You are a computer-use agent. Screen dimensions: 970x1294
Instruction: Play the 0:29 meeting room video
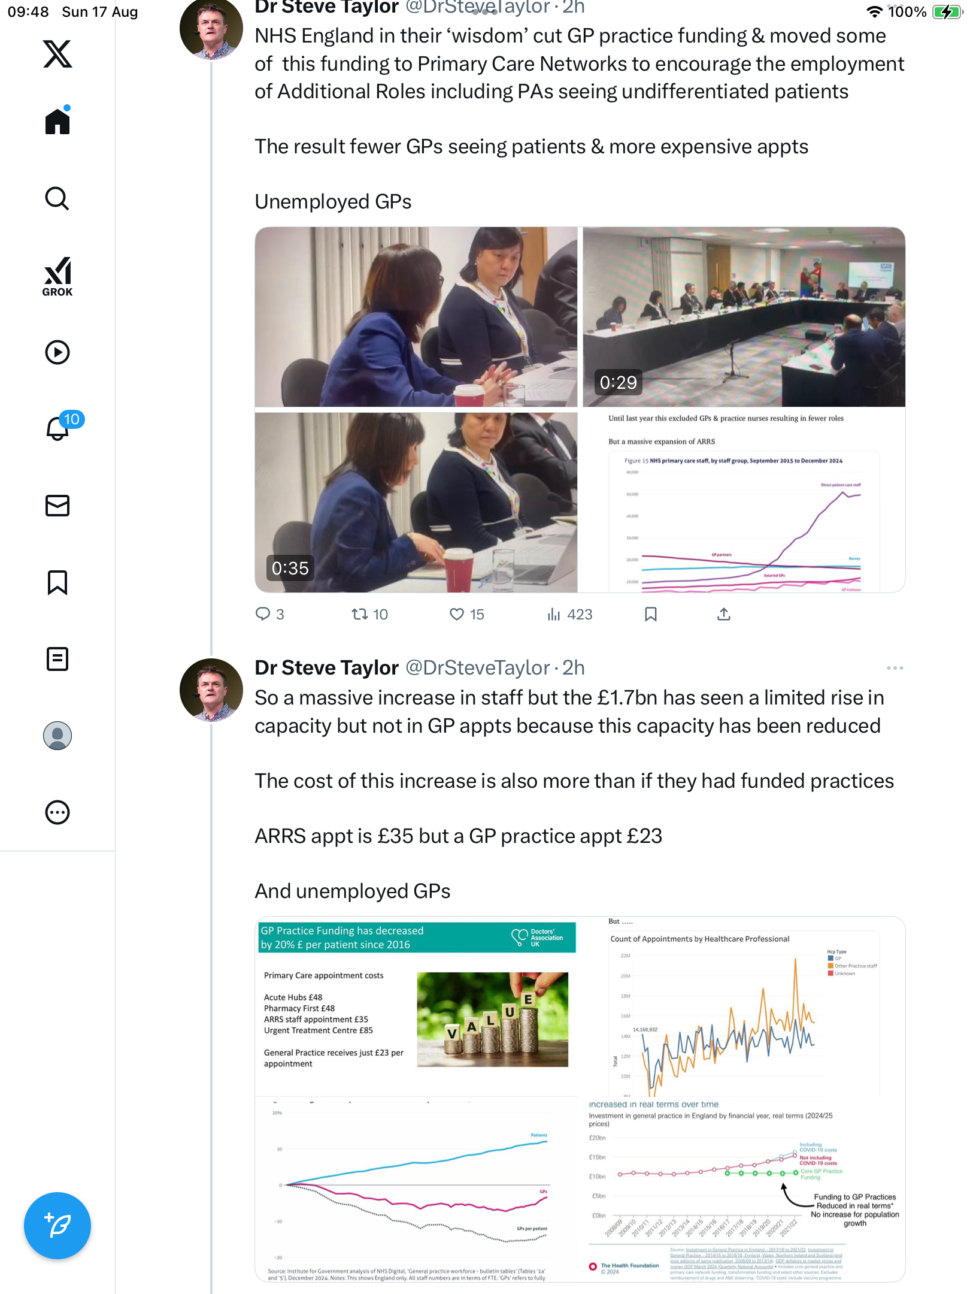pos(744,316)
